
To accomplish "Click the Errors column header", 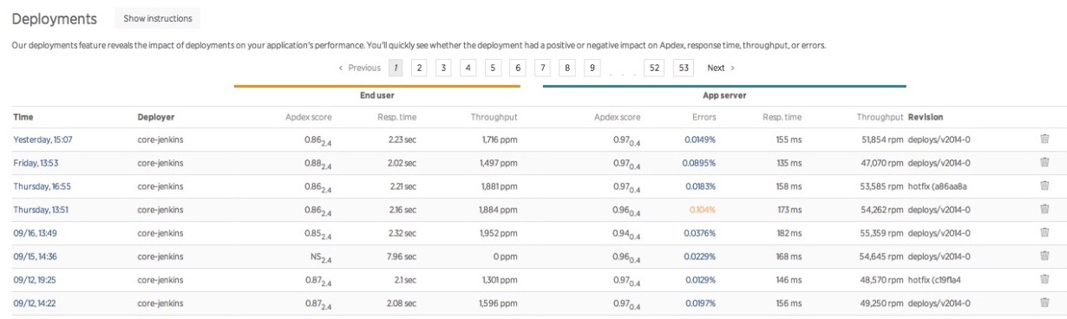I will point(704,117).
